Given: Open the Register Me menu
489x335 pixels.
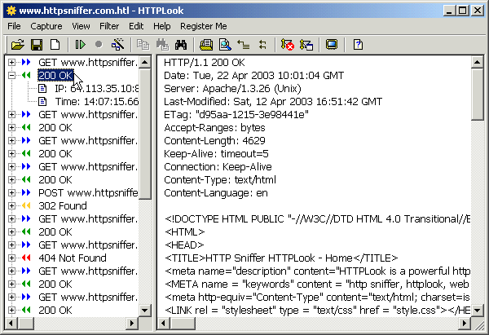Looking at the screenshot, I should [203, 26].
